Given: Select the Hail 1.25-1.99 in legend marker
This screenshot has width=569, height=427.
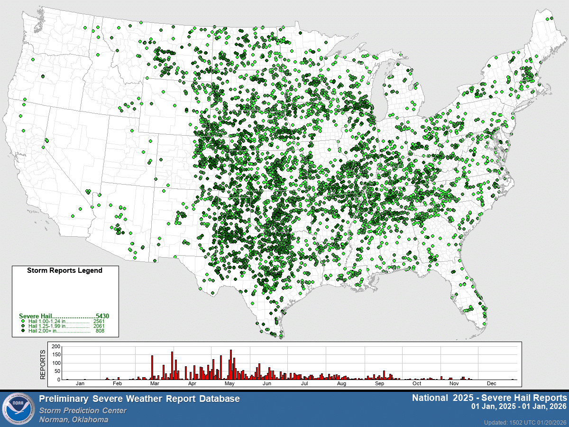Looking at the screenshot, I should click(x=23, y=326).
